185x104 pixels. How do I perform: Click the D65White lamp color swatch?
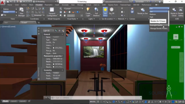coord(53,64)
